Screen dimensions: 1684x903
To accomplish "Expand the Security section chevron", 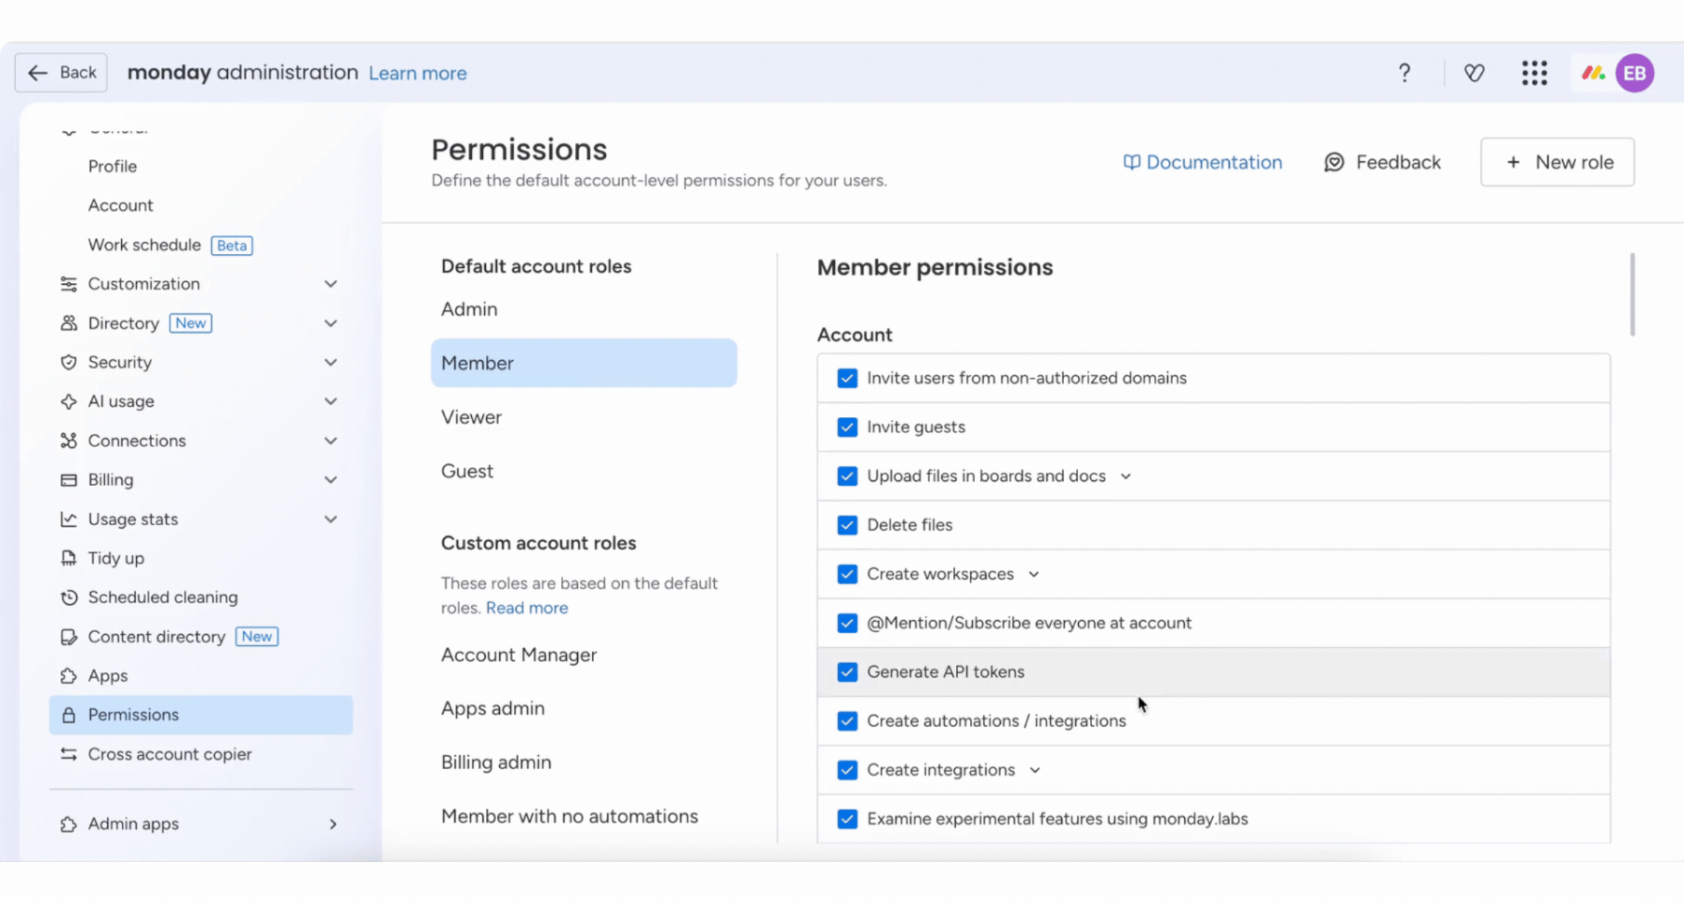I will pos(330,362).
